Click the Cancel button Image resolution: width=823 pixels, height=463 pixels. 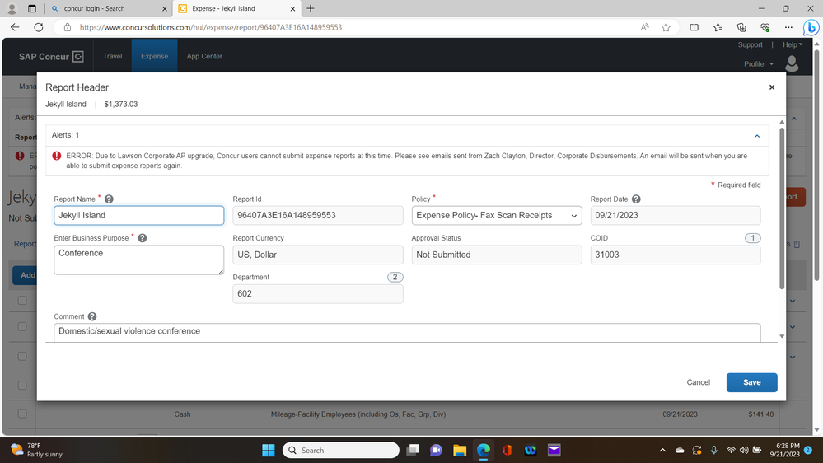point(698,382)
